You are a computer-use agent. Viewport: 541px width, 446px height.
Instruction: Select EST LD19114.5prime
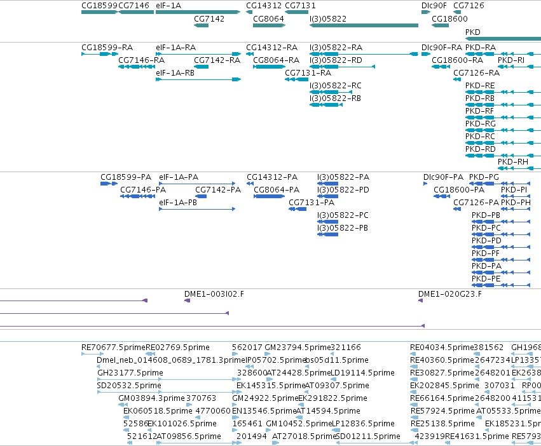click(x=362, y=373)
